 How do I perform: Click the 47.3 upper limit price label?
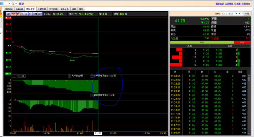[8, 18]
